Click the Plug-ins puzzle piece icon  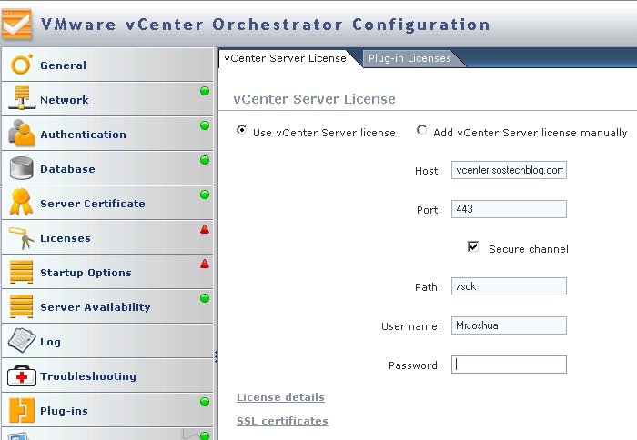tap(21, 410)
